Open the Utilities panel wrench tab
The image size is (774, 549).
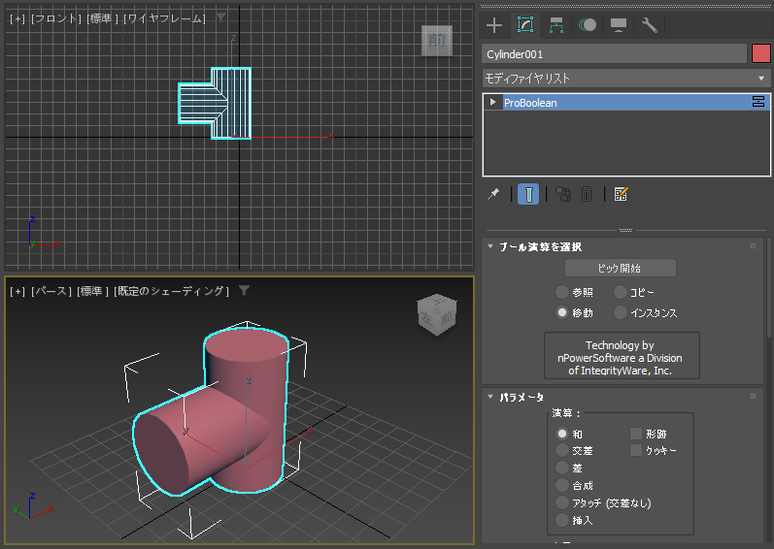(650, 25)
